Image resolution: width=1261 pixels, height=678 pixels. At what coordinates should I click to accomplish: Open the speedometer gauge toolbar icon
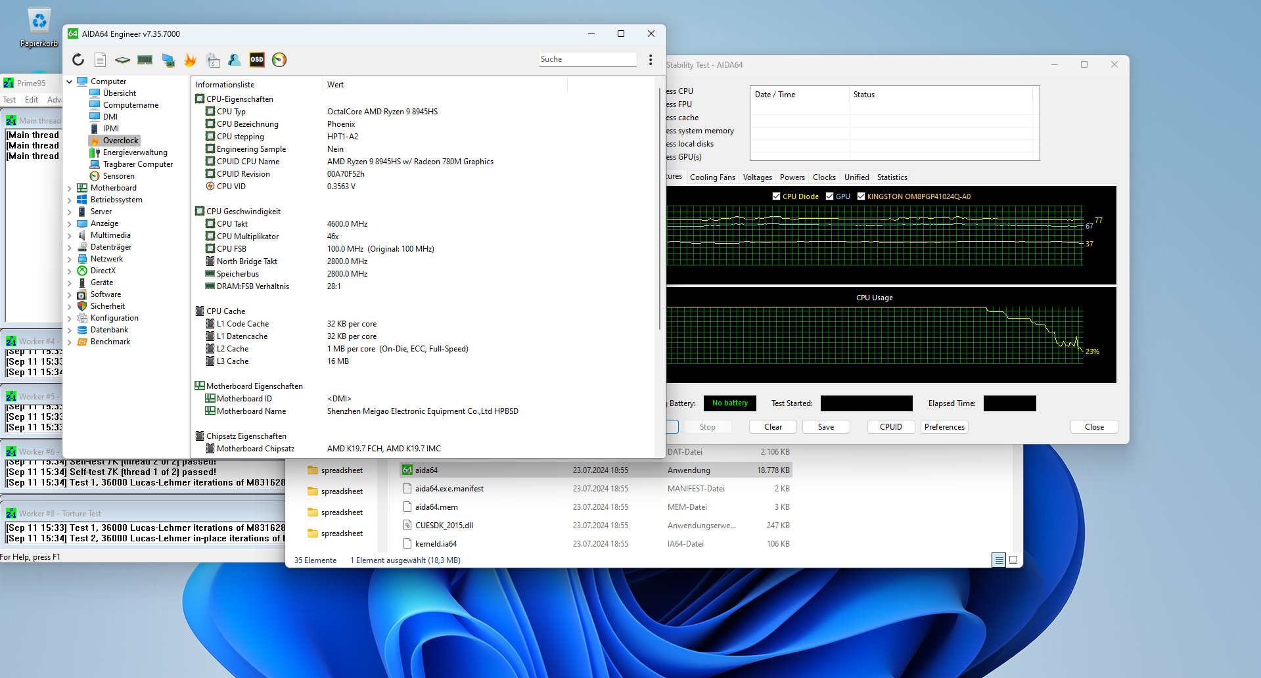[279, 60]
